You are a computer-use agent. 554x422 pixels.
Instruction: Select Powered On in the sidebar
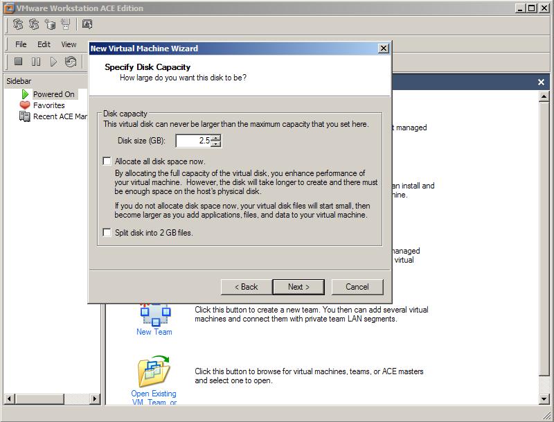click(53, 94)
